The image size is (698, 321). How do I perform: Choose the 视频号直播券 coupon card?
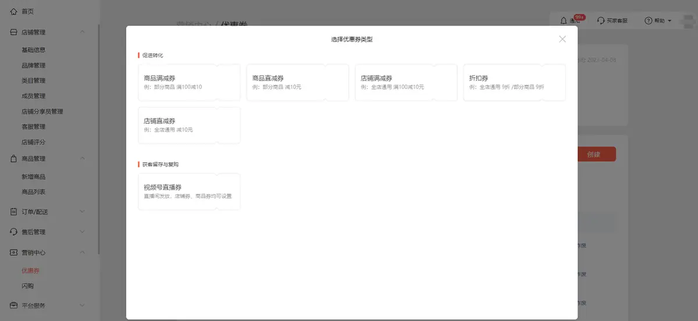coord(189,191)
